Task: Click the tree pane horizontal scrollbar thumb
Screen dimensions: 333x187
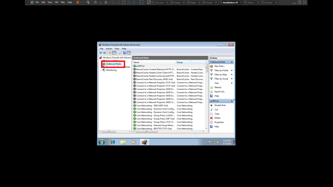Action: 109,131
